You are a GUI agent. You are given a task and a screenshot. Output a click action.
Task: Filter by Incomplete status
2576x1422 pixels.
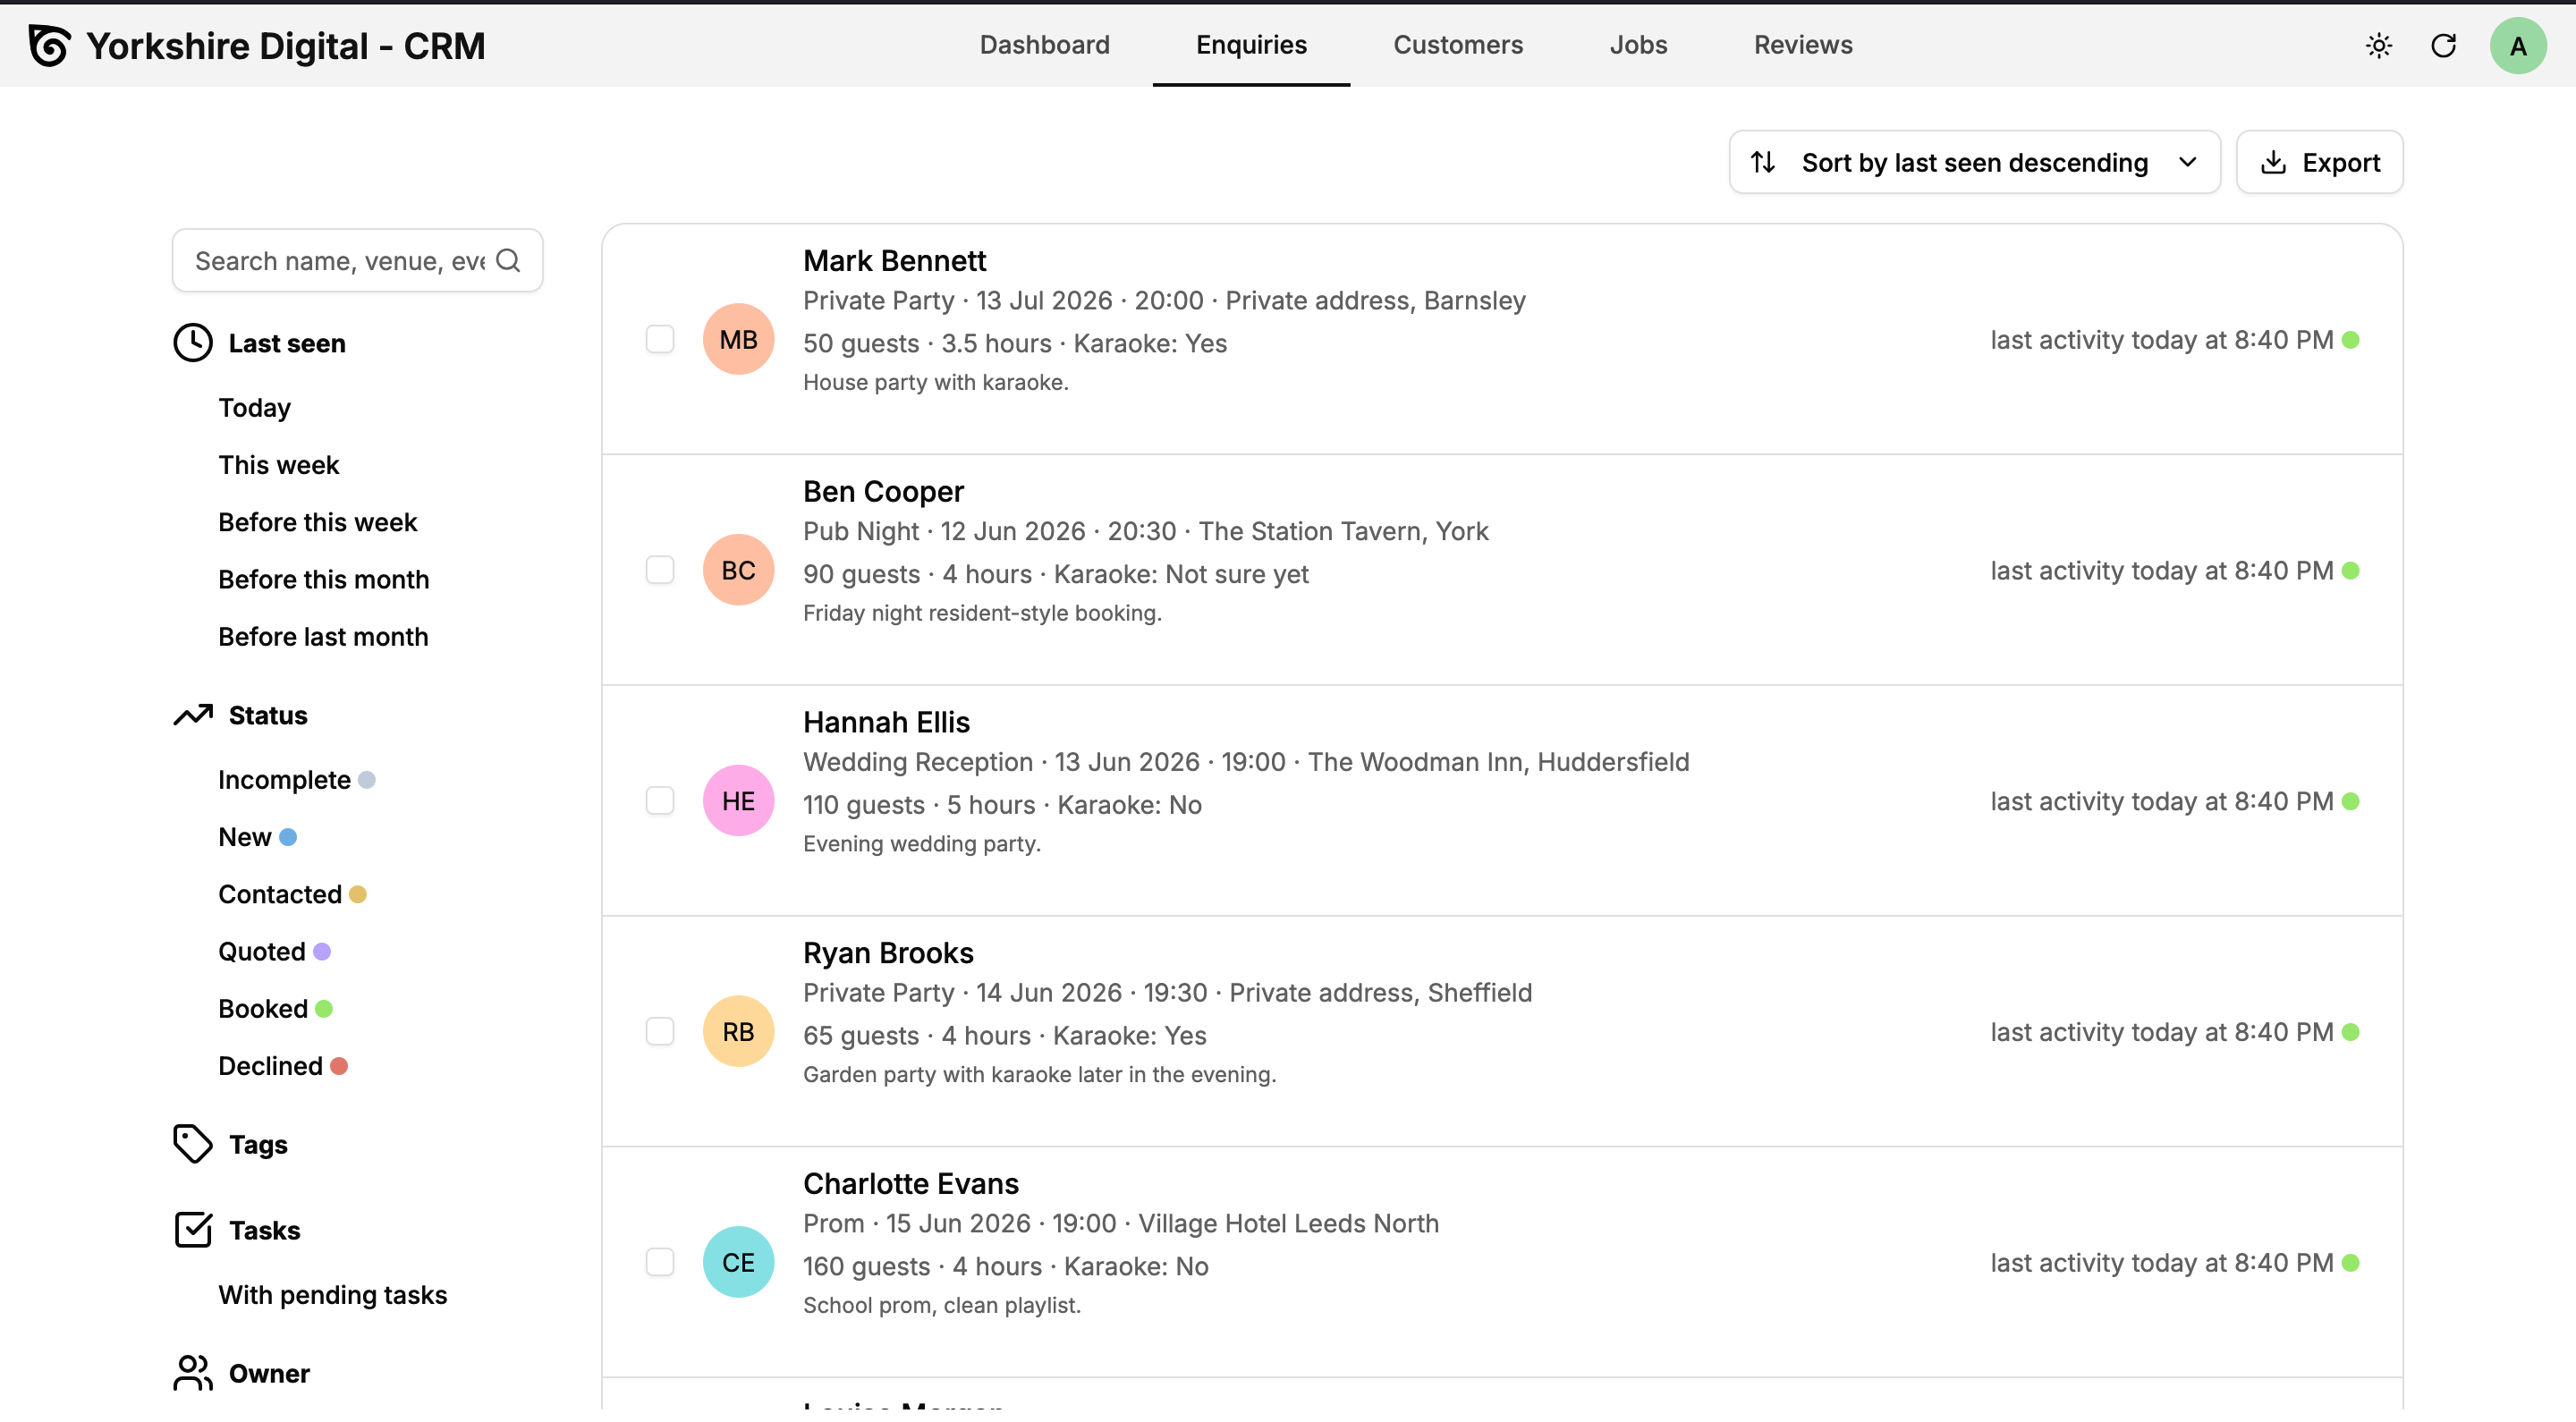(x=296, y=780)
